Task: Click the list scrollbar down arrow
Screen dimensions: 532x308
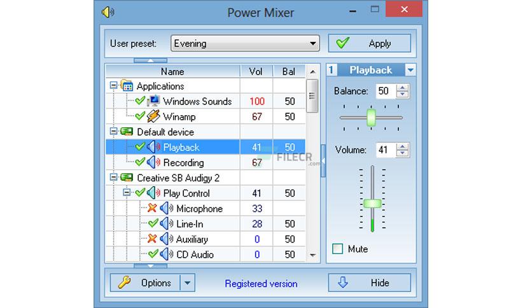Action: 312,255
